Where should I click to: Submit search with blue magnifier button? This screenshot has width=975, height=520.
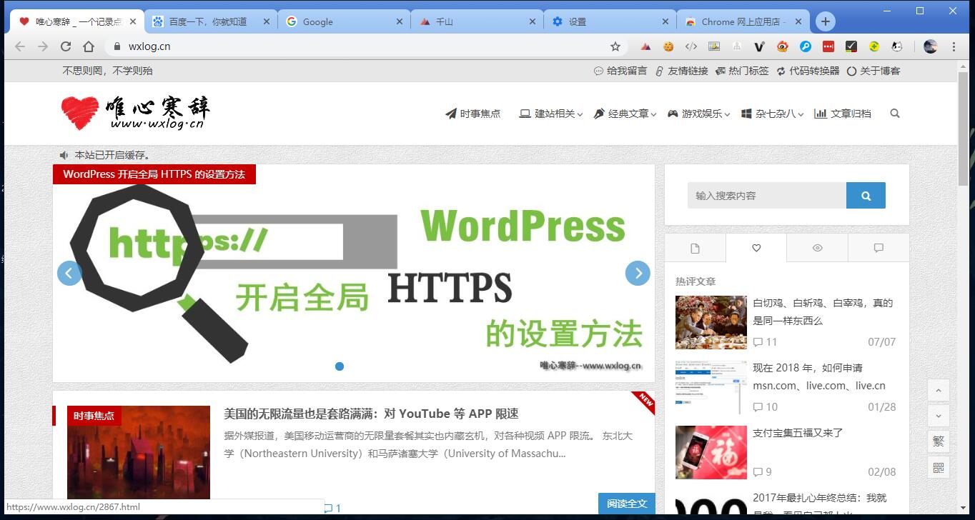(x=866, y=195)
